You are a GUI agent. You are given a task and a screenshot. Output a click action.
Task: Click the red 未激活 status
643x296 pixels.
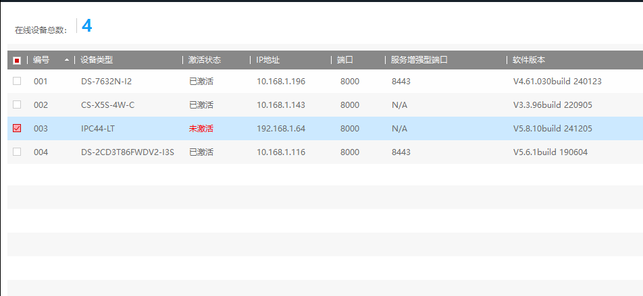[x=201, y=129]
